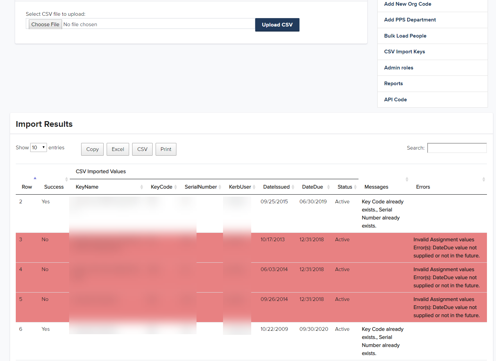Go to Bulk Load People
Viewport: 496px width, 361px height.
[x=405, y=36]
